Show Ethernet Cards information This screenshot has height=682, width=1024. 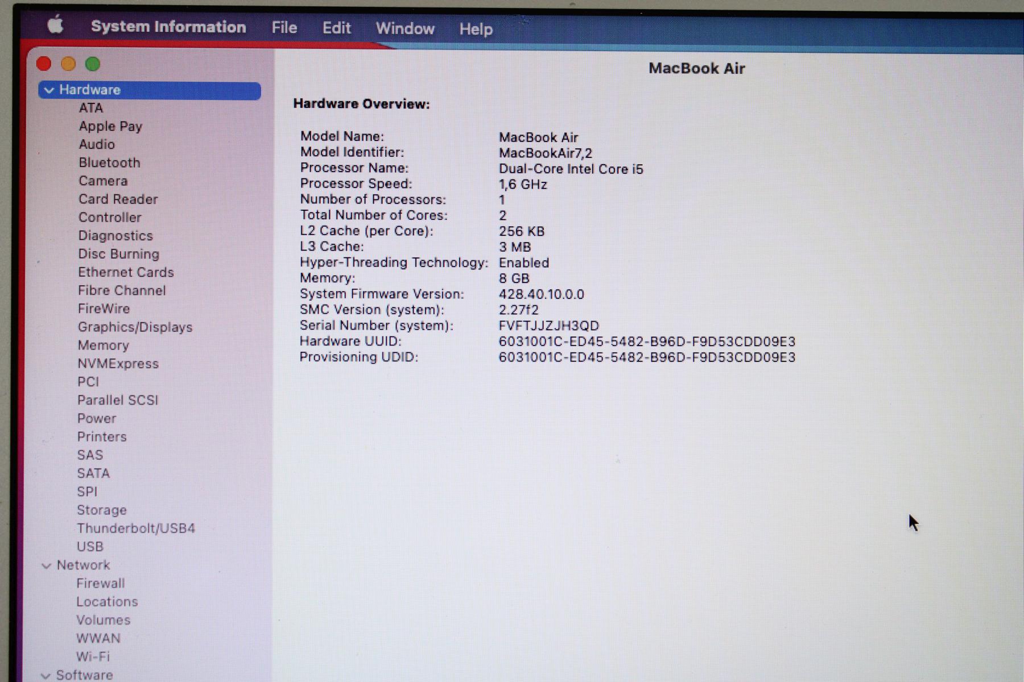pos(126,272)
